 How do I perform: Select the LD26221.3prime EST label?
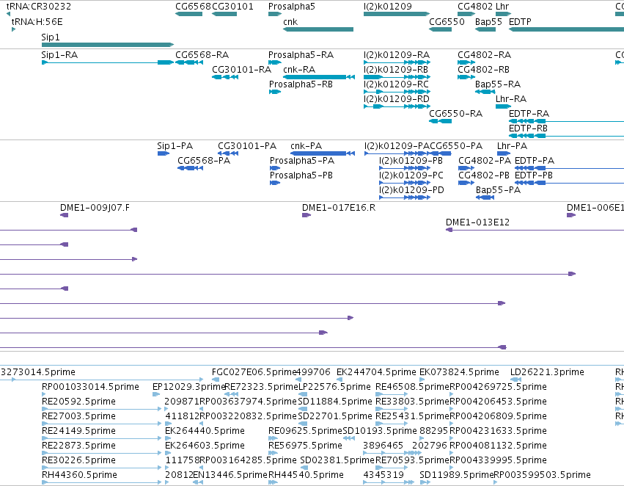[547, 372]
